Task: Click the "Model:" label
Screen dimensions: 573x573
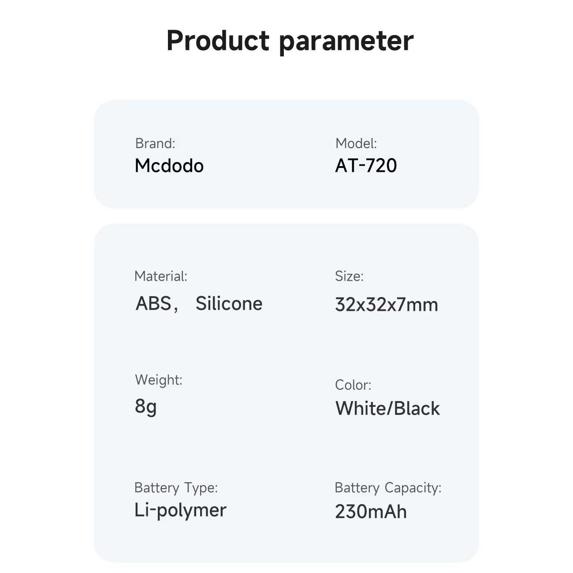Action: click(x=356, y=143)
